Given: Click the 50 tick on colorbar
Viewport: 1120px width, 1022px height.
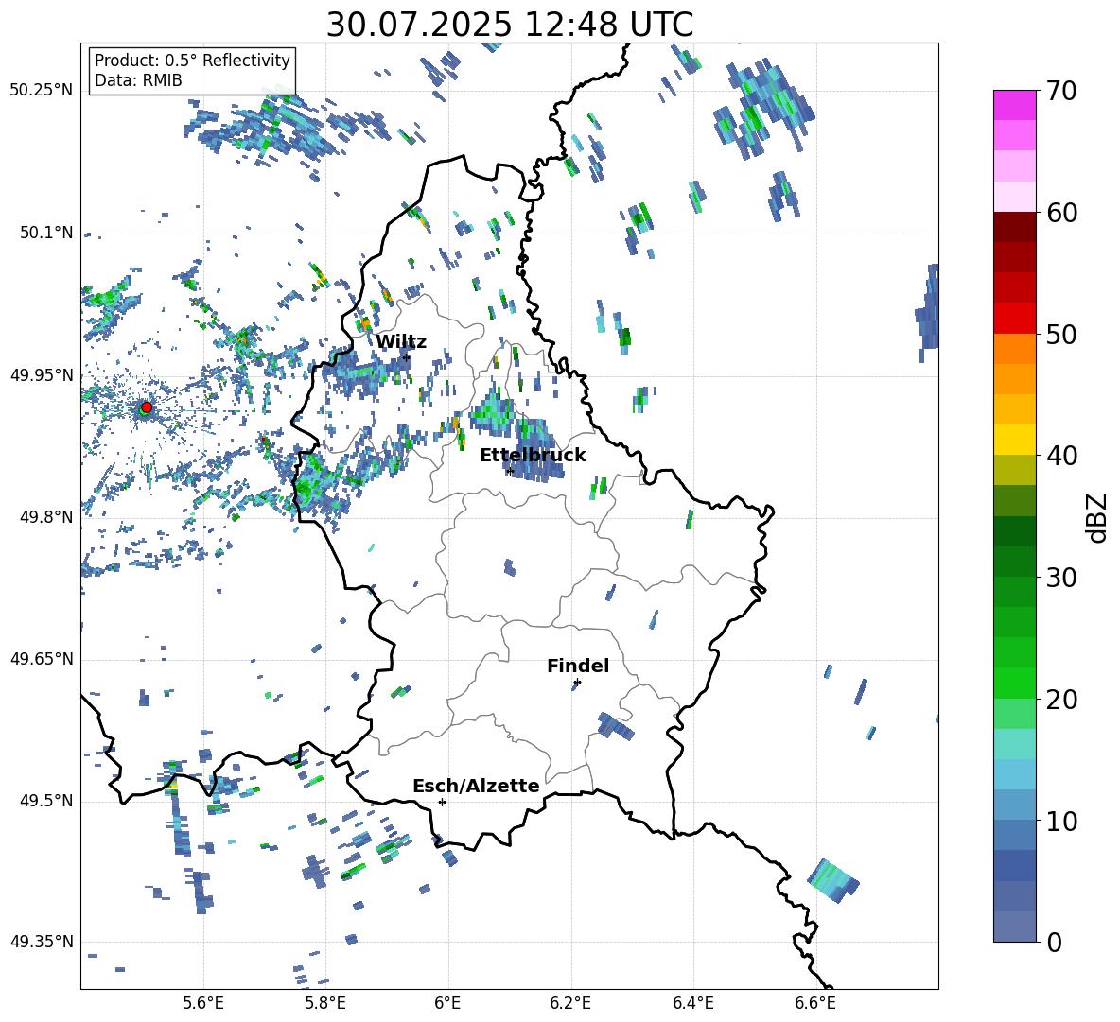Looking at the screenshot, I should 1062,334.
